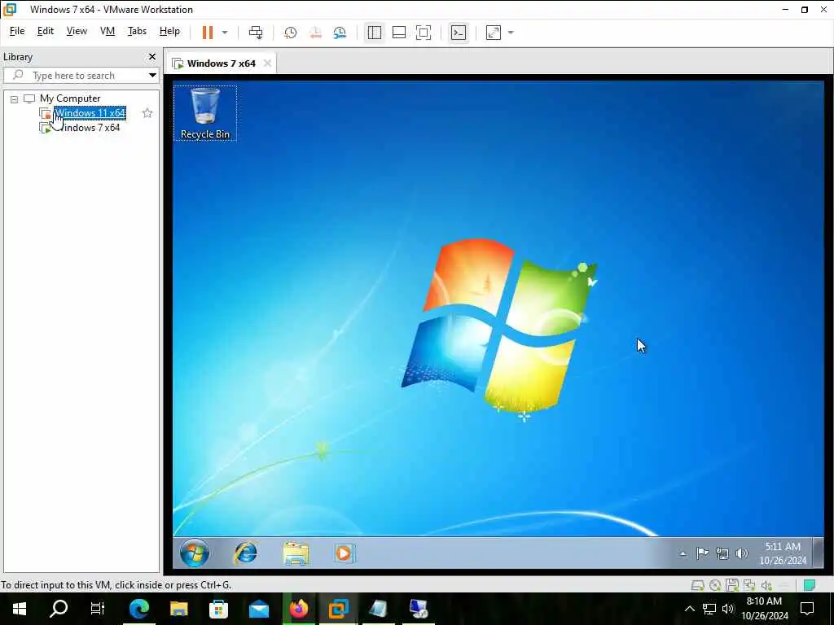Image resolution: width=834 pixels, height=625 pixels.
Task: Select My Computer in the library
Action: [70, 98]
